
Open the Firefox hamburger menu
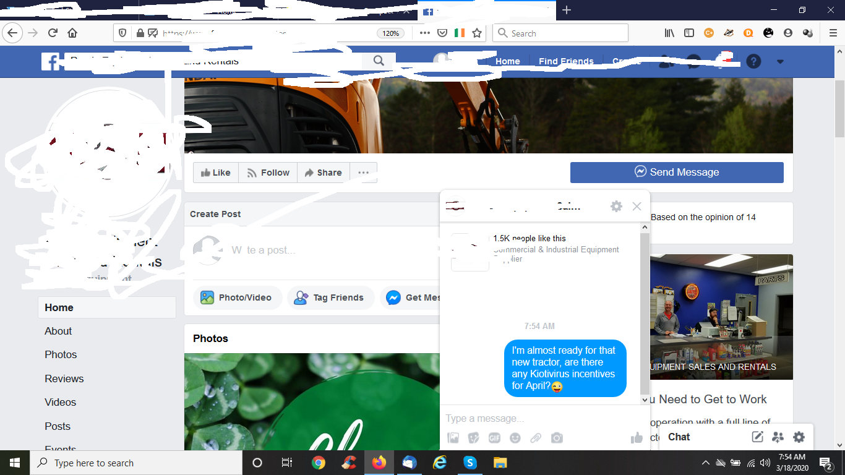click(x=833, y=33)
